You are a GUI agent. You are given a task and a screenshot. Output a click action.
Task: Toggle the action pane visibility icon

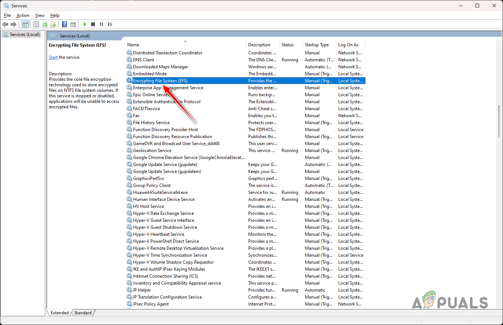[x=73, y=24]
